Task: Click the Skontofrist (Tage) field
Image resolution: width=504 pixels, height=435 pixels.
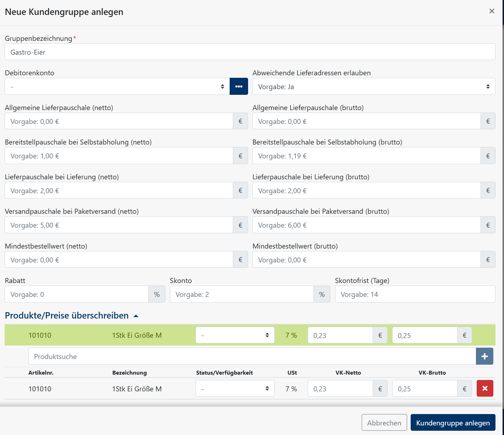Action: (415, 294)
